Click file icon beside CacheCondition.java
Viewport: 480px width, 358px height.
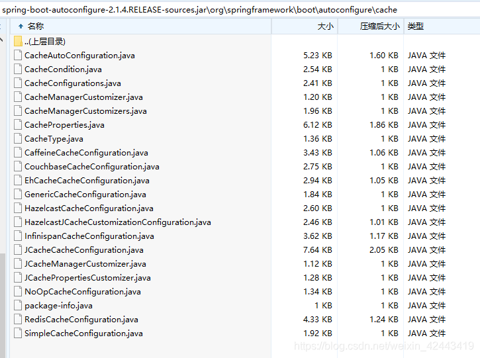click(x=18, y=69)
